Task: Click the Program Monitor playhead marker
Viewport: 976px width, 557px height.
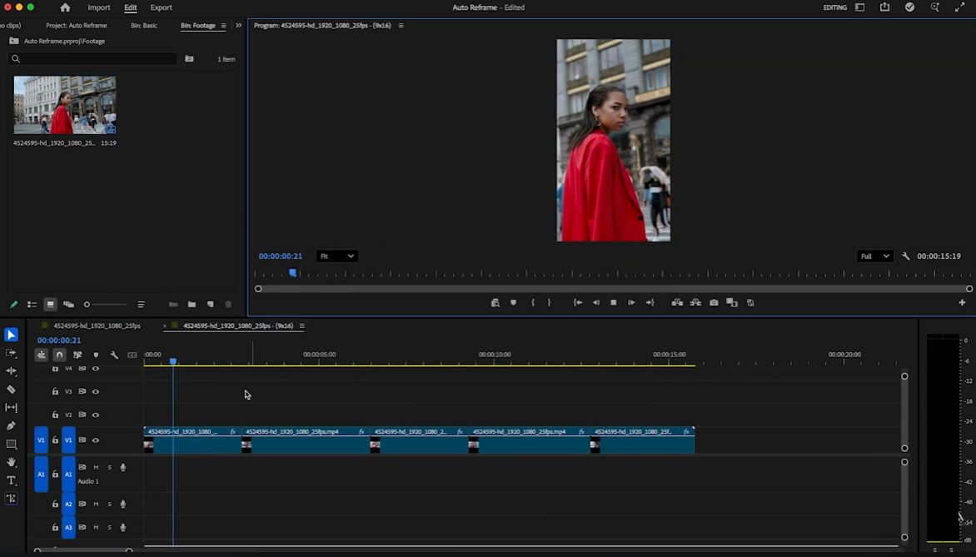Action: click(292, 272)
